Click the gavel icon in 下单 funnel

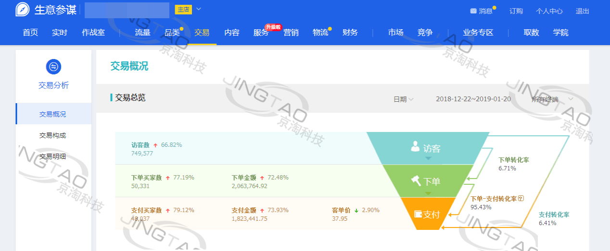(x=416, y=181)
